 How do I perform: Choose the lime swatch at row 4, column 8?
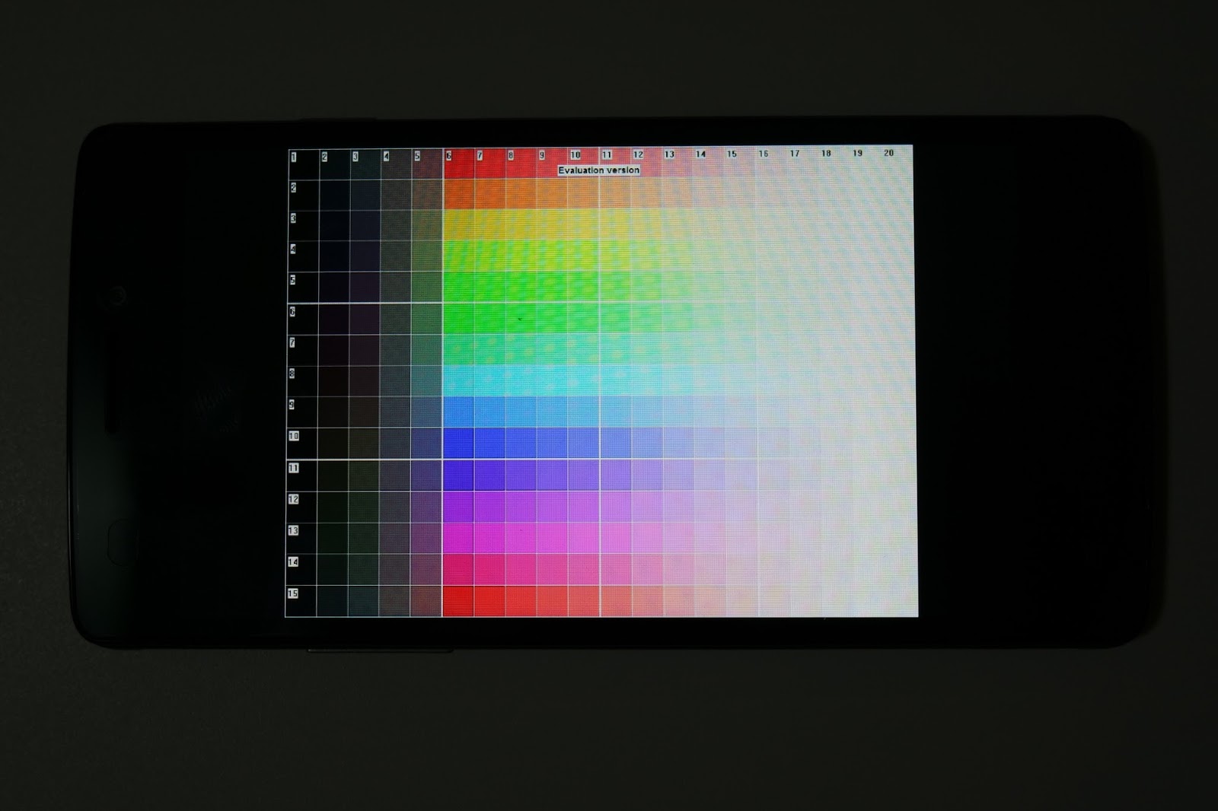point(521,256)
